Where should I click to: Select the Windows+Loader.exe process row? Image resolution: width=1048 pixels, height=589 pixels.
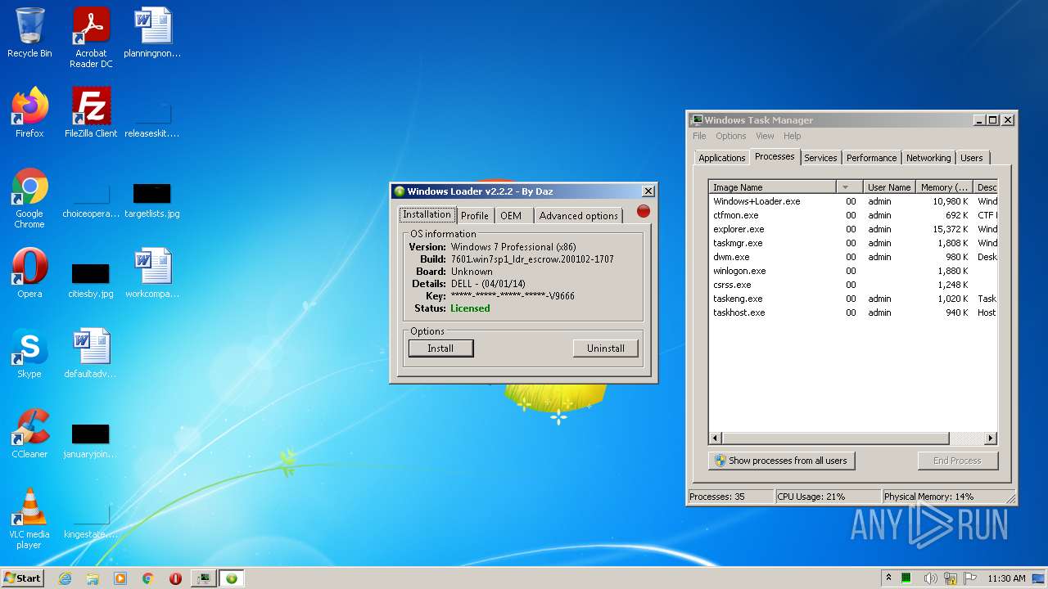tap(853, 201)
